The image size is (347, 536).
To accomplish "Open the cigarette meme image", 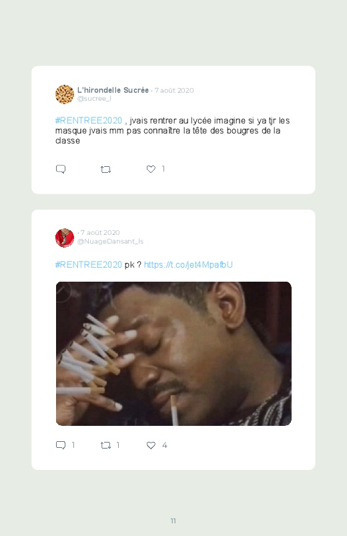I will coord(173,354).
